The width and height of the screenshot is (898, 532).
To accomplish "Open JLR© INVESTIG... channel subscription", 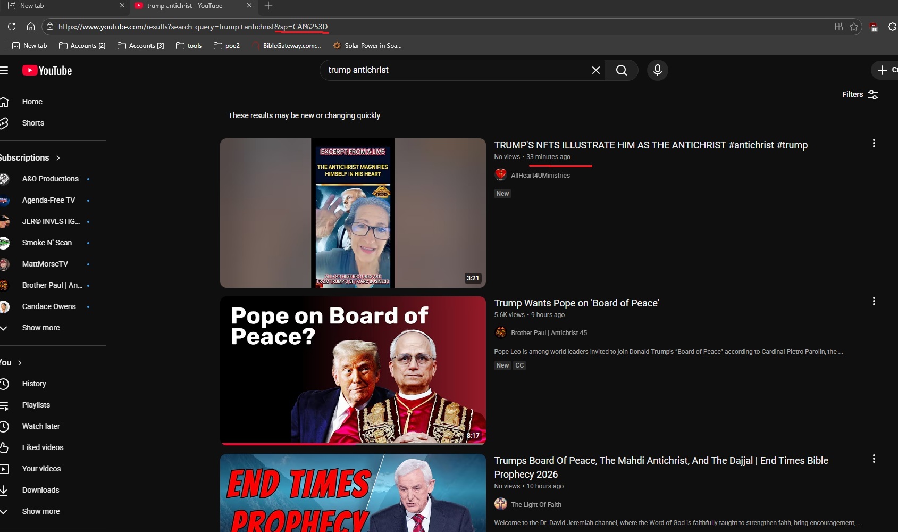I will point(51,221).
